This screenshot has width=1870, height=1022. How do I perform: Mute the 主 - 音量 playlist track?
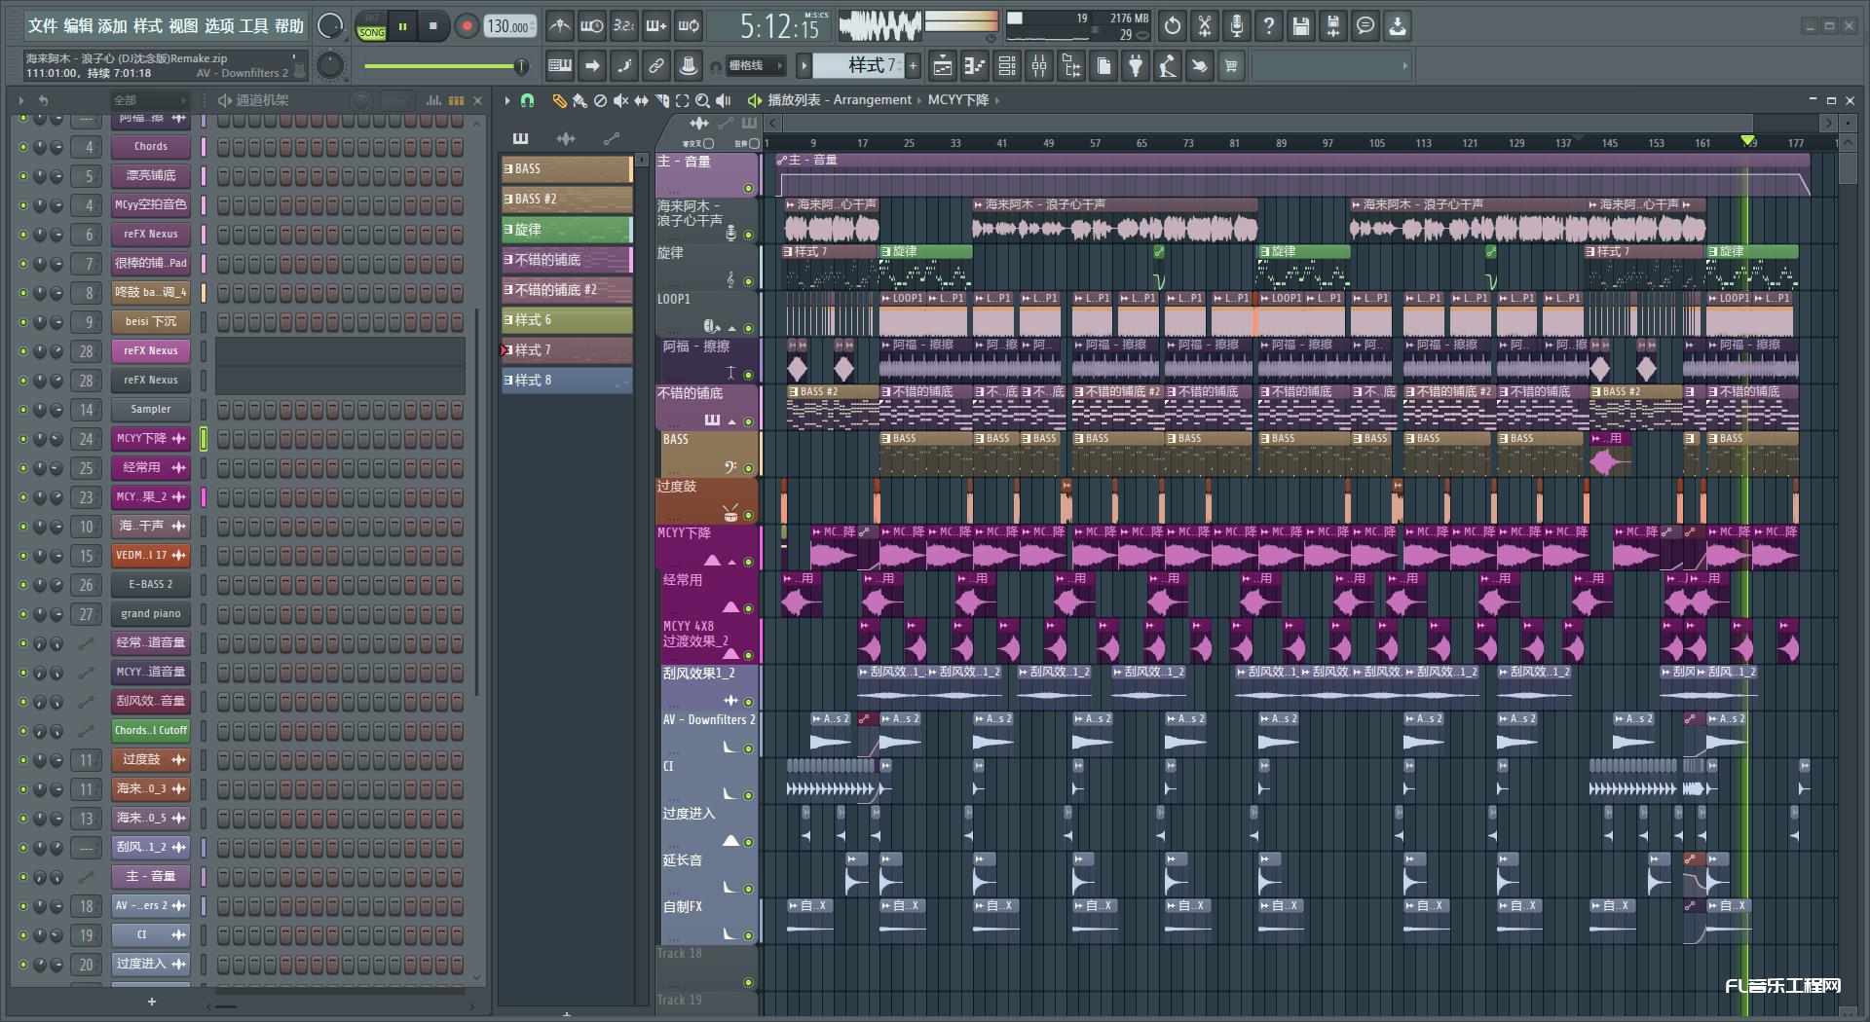[x=748, y=188]
